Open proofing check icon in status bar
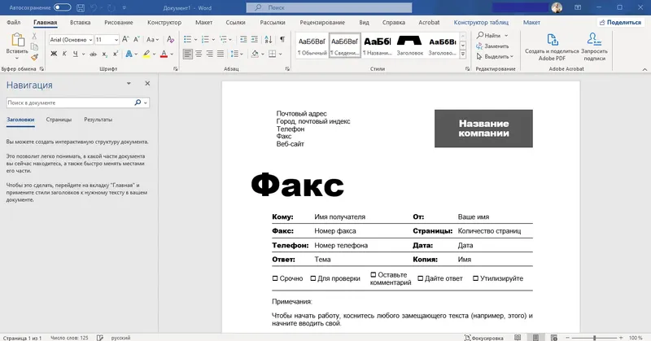The height and width of the screenshot is (341, 651). pyautogui.click(x=99, y=338)
